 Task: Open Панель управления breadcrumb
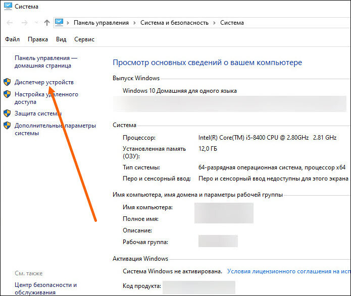click(x=101, y=23)
